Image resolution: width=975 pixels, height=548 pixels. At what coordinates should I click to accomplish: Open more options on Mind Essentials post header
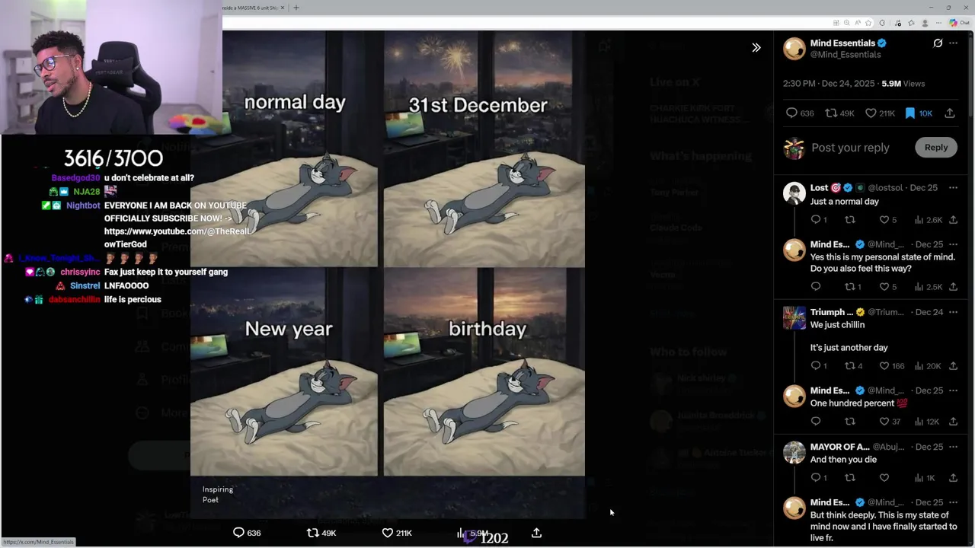pyautogui.click(x=953, y=43)
